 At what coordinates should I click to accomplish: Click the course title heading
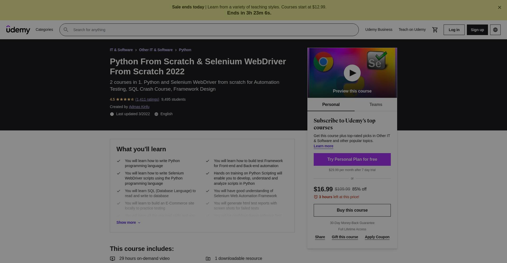pyautogui.click(x=198, y=66)
